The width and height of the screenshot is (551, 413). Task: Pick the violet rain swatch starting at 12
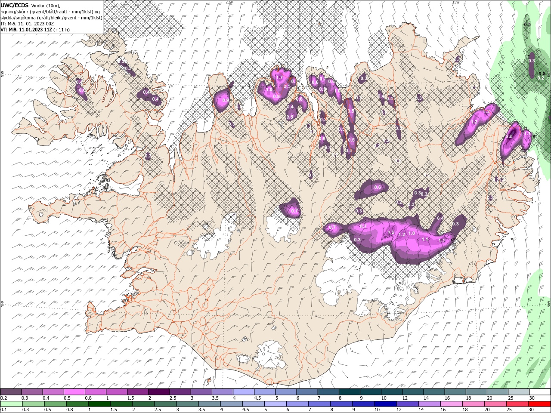click(x=408, y=404)
